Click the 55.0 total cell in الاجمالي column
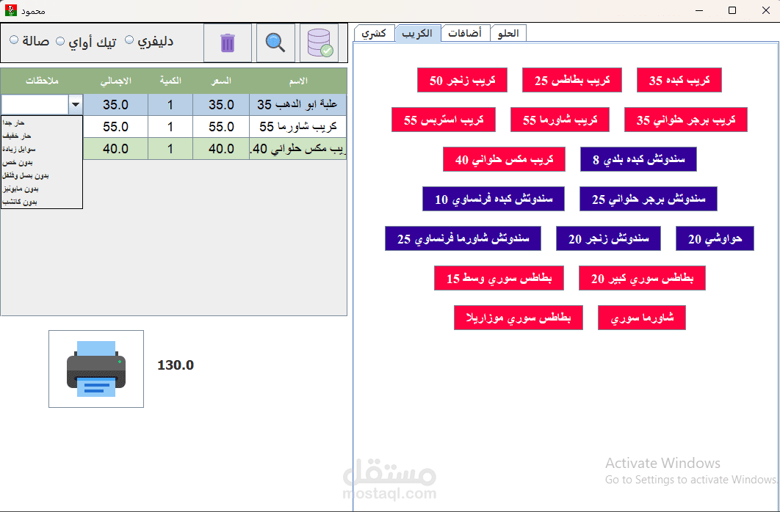 point(115,127)
